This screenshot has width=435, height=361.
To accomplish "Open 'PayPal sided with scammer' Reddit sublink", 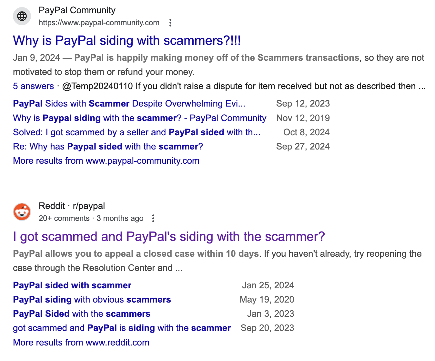I will click(72, 285).
